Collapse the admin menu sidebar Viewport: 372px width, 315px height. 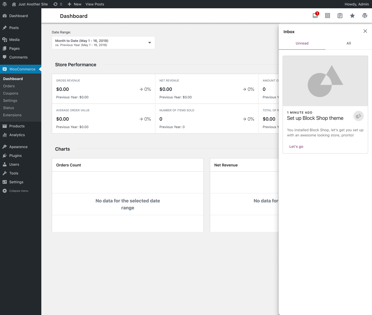[16, 191]
